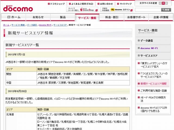Open the 製品 tab

[63, 17]
